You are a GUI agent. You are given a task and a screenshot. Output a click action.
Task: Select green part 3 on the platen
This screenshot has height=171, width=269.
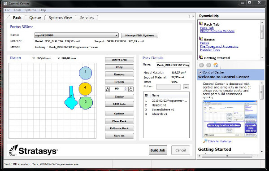(x=86, y=103)
